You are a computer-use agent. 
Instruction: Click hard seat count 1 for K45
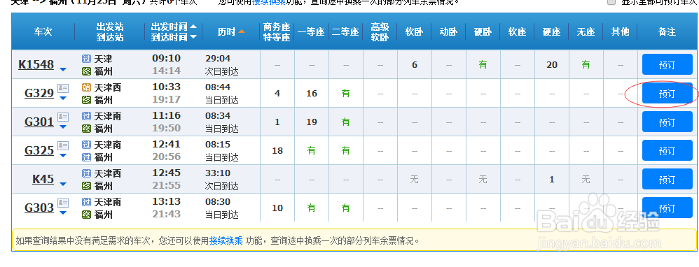(552, 180)
